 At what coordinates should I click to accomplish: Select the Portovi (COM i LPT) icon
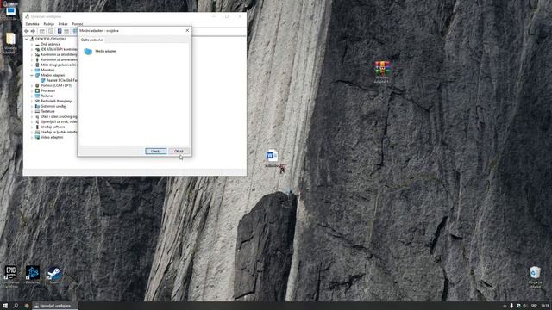(x=37, y=85)
